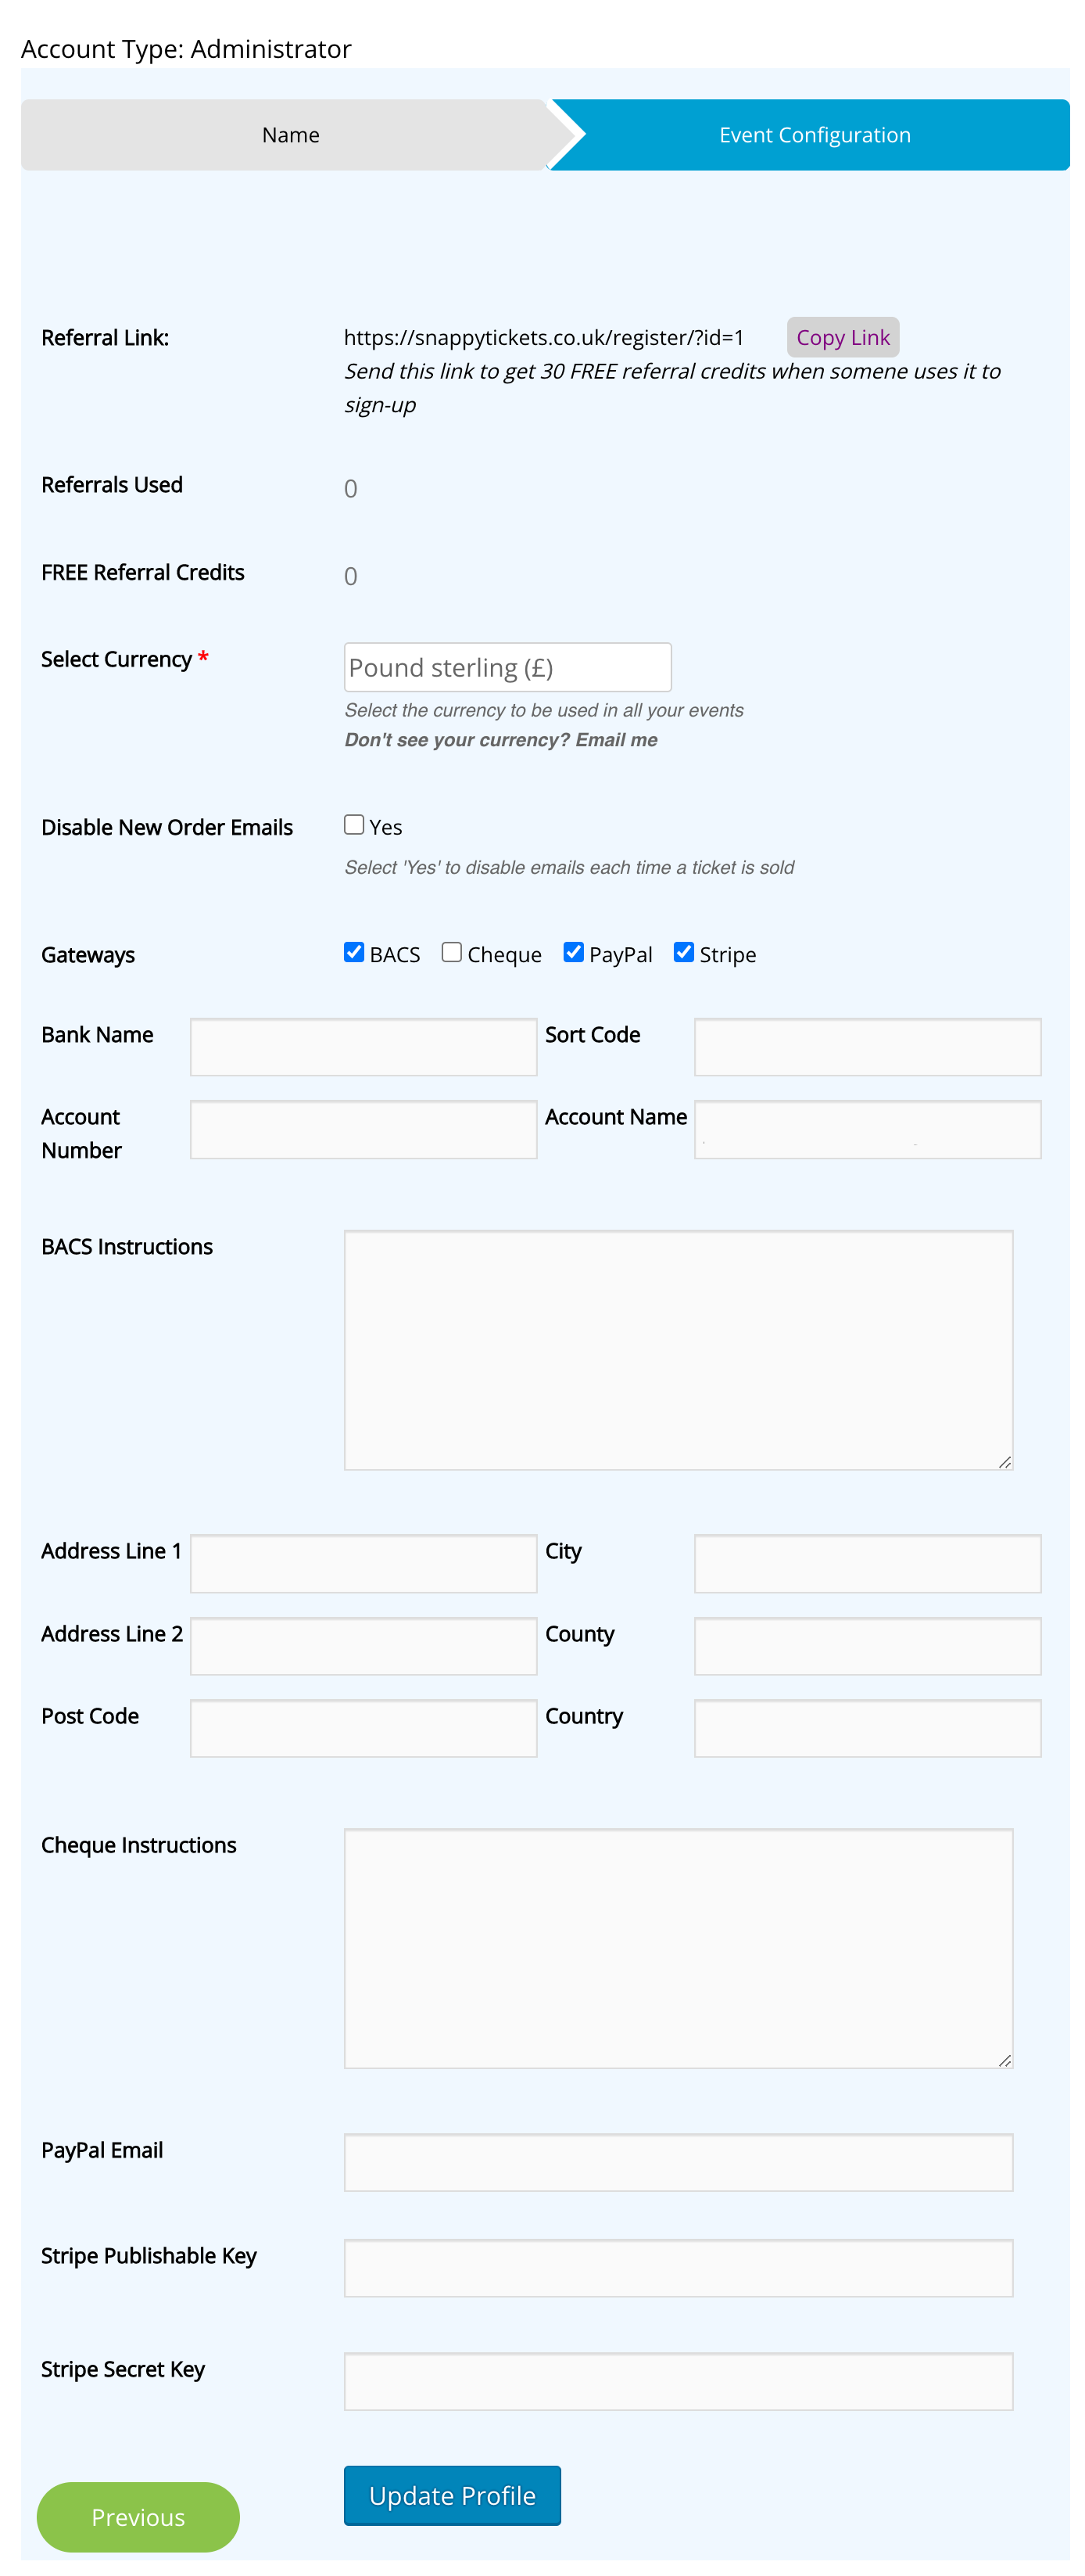This screenshot has width=1085, height=2576.
Task: Focus the Stripe Secret Key field
Action: click(678, 2381)
